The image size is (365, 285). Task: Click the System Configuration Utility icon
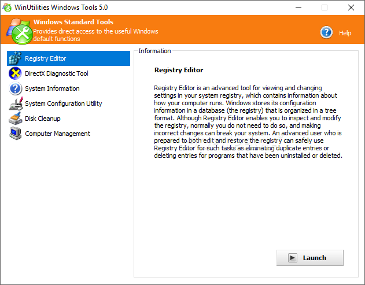coord(16,103)
